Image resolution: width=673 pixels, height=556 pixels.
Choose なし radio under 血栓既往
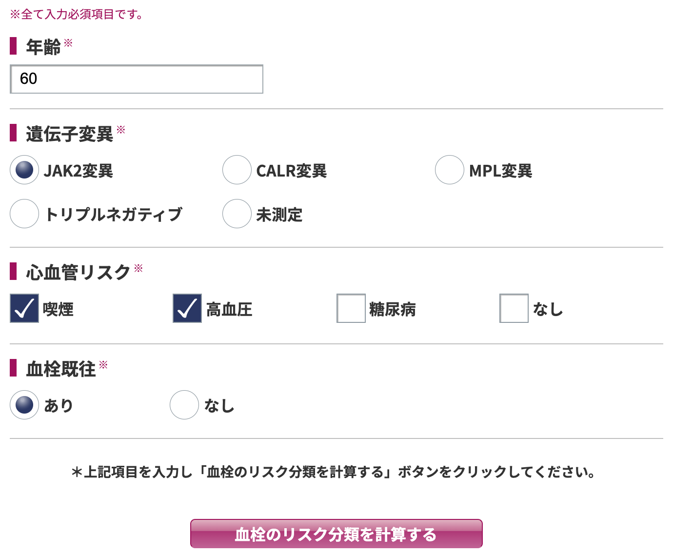click(x=184, y=405)
